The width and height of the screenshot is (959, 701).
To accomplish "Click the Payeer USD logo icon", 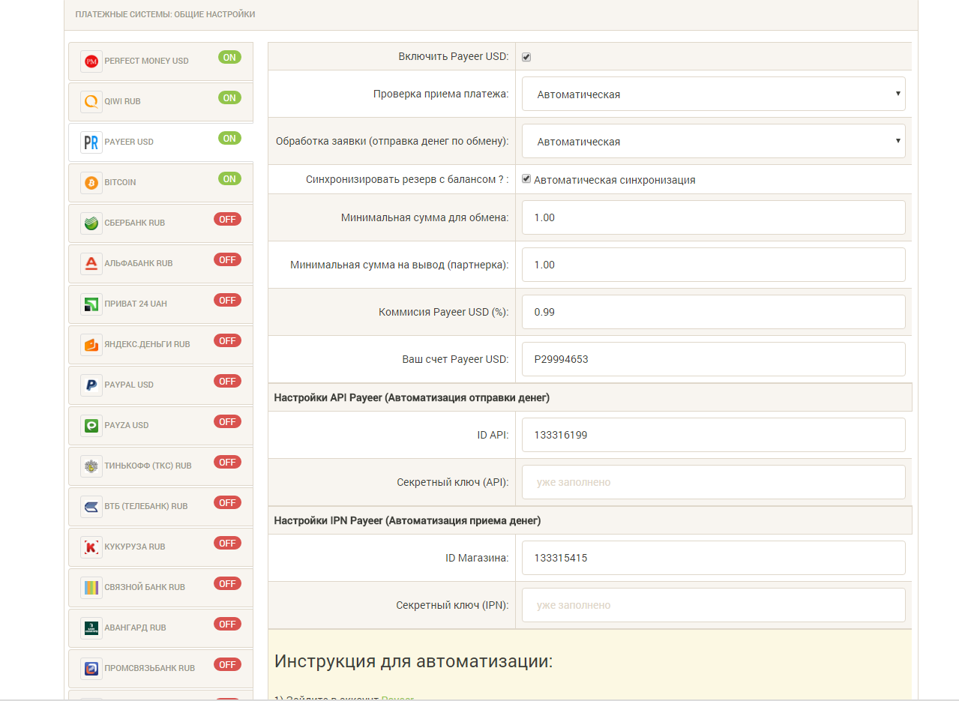I will click(91, 142).
